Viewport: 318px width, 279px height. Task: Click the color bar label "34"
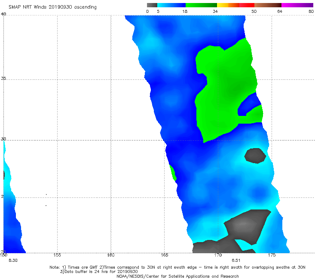point(215,12)
